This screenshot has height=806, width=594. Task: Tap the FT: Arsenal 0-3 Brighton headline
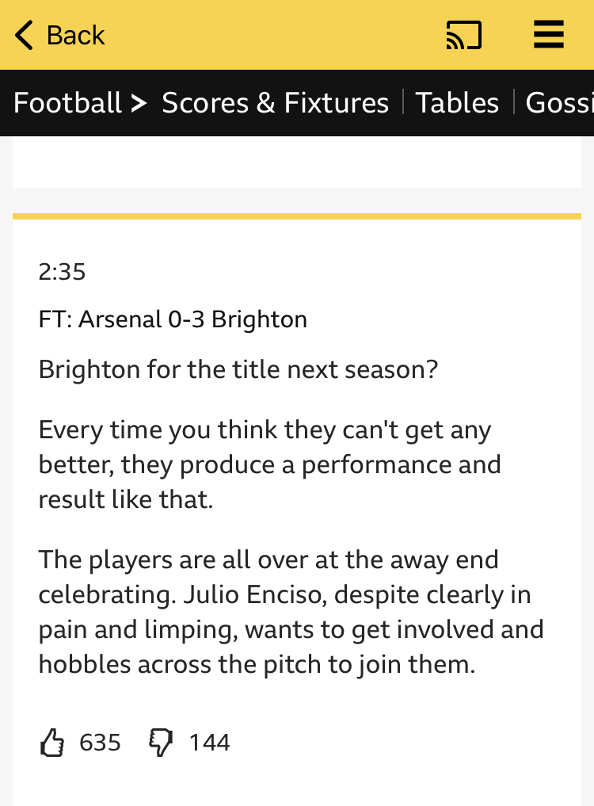point(173,319)
